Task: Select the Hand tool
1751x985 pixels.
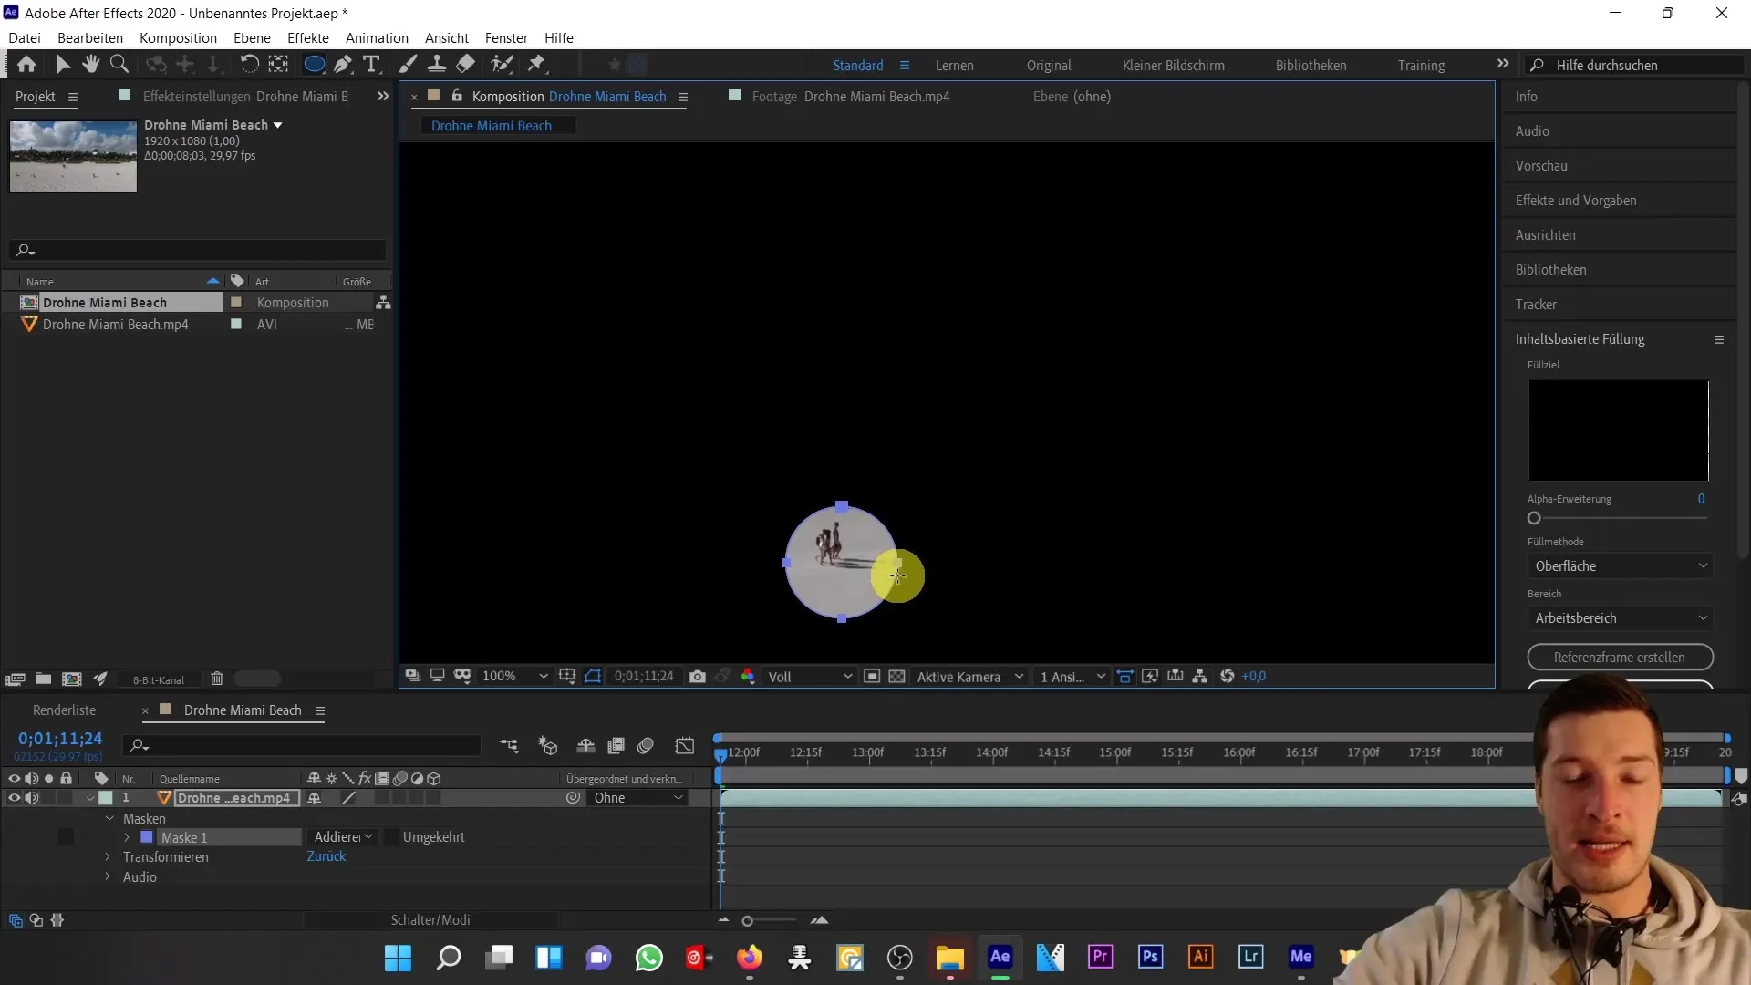Action: click(90, 64)
